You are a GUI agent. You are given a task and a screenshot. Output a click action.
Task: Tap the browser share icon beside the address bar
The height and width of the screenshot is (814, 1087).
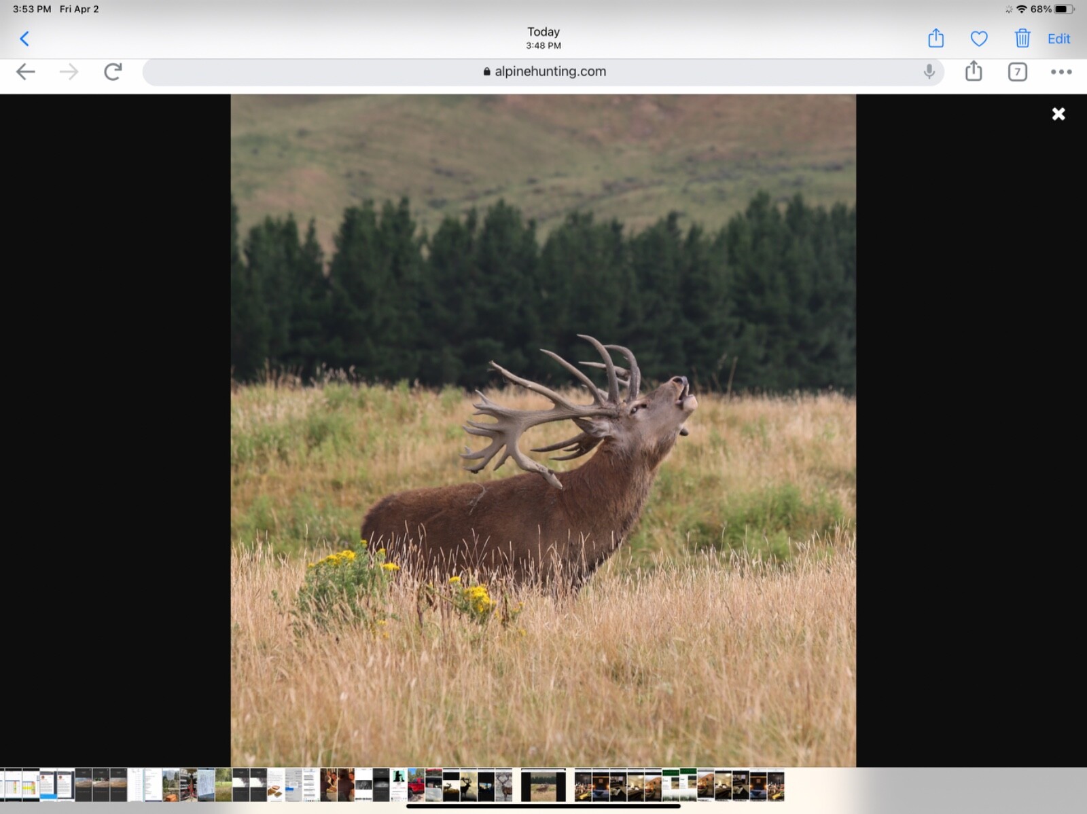pos(974,71)
